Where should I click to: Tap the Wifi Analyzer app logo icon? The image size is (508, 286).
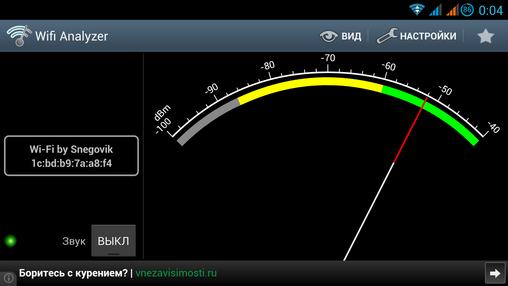coord(19,36)
